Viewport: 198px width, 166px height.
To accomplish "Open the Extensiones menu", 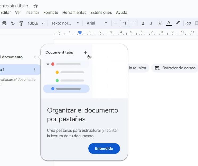I will (x=101, y=13).
